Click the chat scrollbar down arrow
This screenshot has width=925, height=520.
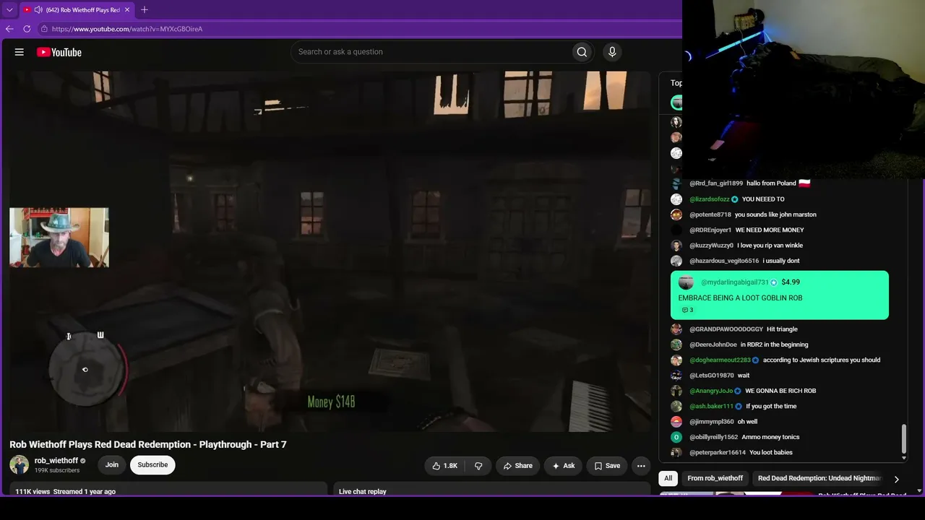(903, 458)
